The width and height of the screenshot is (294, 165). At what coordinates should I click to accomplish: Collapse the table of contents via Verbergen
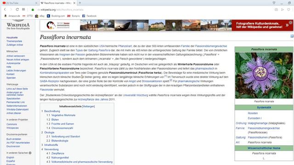(88, 106)
